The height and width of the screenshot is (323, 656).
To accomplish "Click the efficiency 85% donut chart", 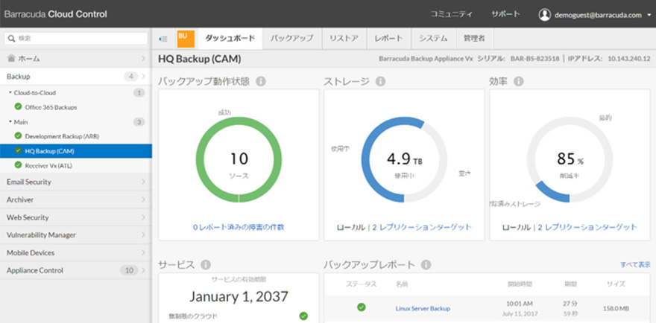I will pos(570,159).
